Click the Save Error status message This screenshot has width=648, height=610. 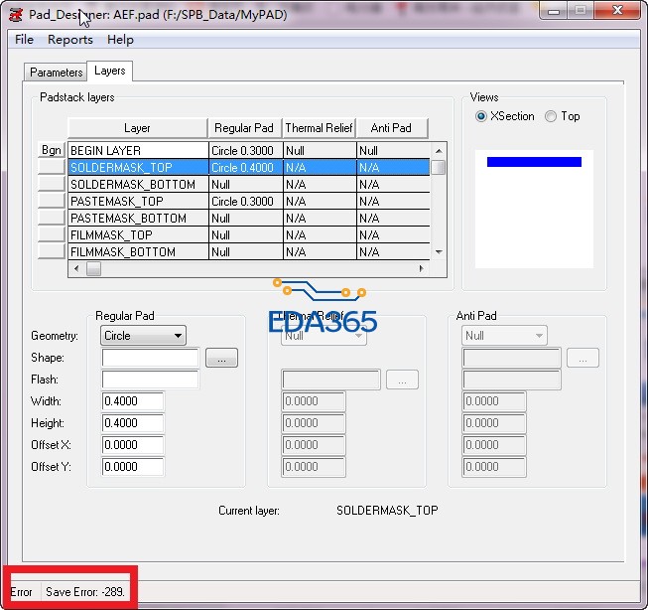pyautogui.click(x=85, y=592)
